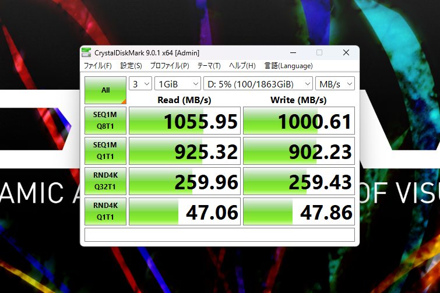Minimize the CrystalDiskMark window
Viewport: 440px width, 293px height.
click(x=293, y=52)
